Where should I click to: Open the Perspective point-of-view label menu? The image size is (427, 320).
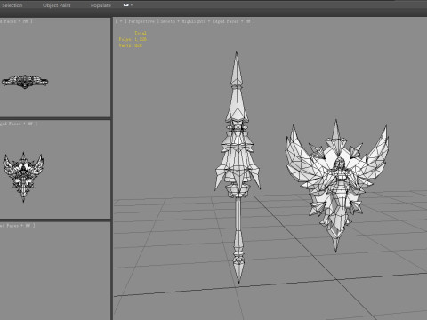[x=141, y=21]
